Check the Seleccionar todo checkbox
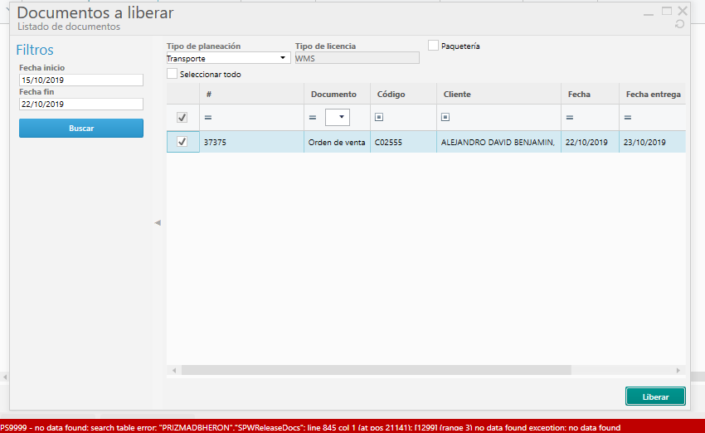Image resolution: width=705 pixels, height=433 pixels. [173, 74]
